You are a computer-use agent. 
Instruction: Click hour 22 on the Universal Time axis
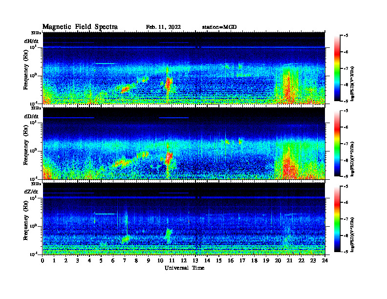[x=301, y=260]
